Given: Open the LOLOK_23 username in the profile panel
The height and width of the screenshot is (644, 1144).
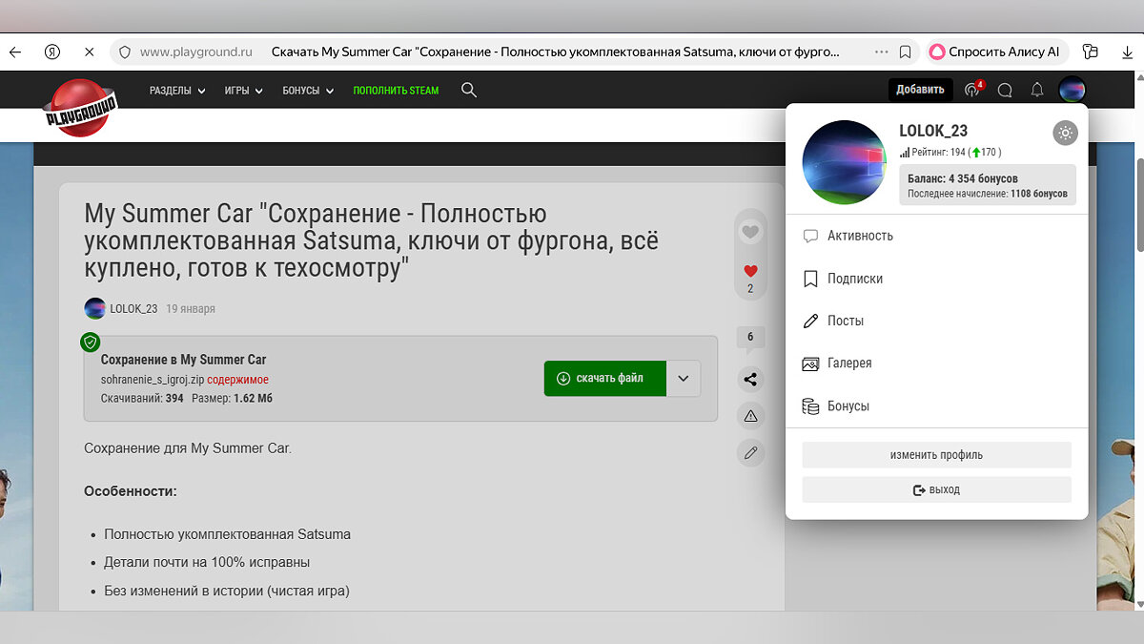Looking at the screenshot, I should pos(933,131).
